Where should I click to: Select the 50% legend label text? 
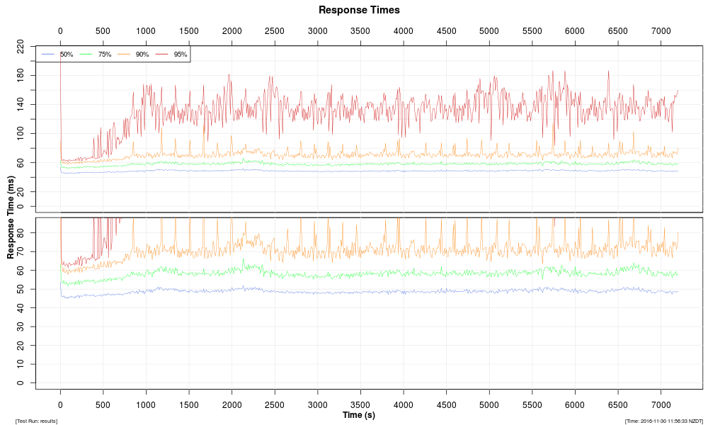[67, 55]
